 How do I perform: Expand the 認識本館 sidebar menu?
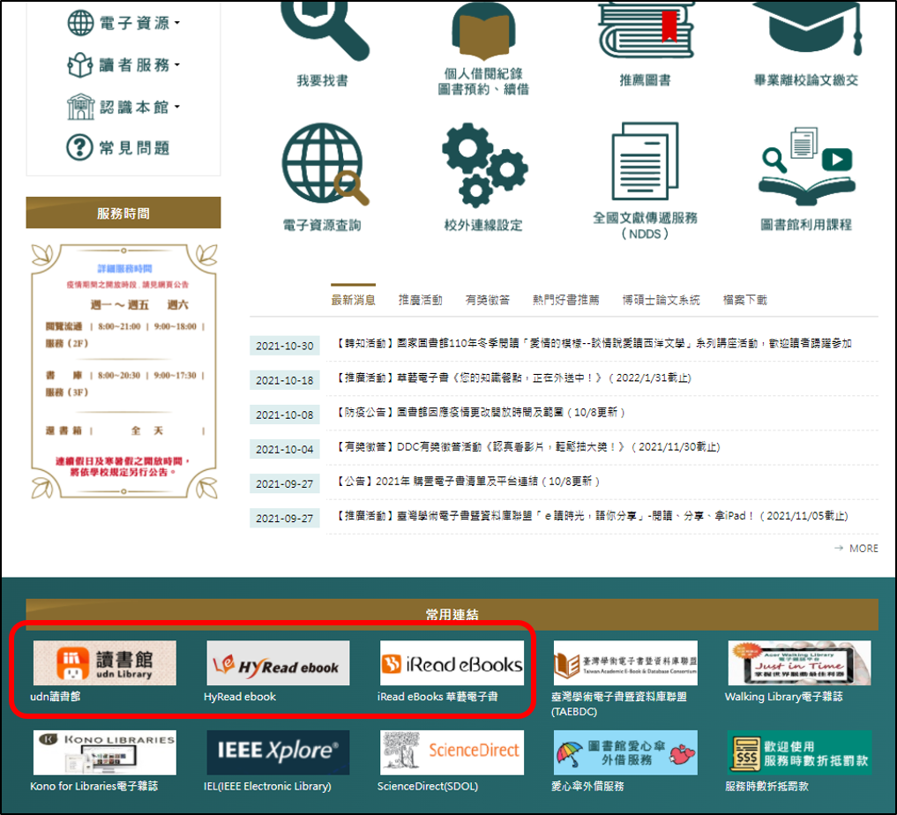coord(123,108)
